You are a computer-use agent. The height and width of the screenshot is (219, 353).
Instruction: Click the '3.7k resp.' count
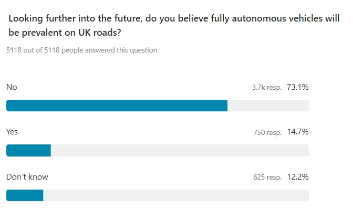[x=267, y=88]
